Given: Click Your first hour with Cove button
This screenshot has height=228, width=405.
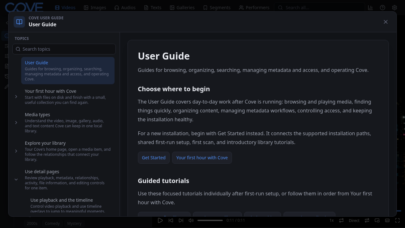Looking at the screenshot, I should [x=202, y=158].
